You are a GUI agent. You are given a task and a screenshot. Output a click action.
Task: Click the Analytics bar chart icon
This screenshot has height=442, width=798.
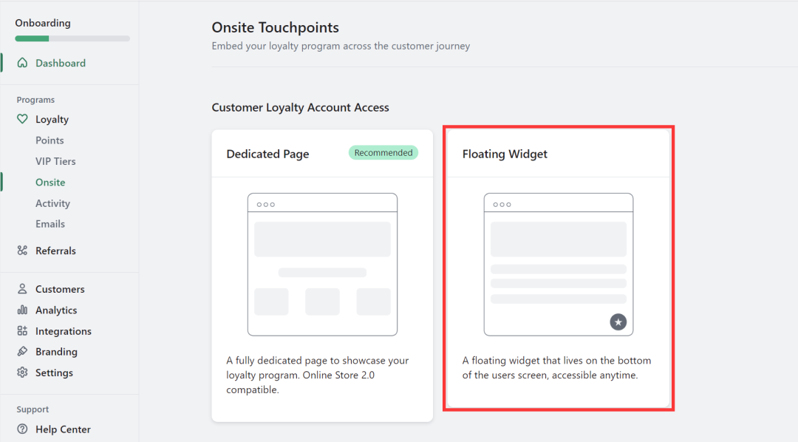point(22,310)
